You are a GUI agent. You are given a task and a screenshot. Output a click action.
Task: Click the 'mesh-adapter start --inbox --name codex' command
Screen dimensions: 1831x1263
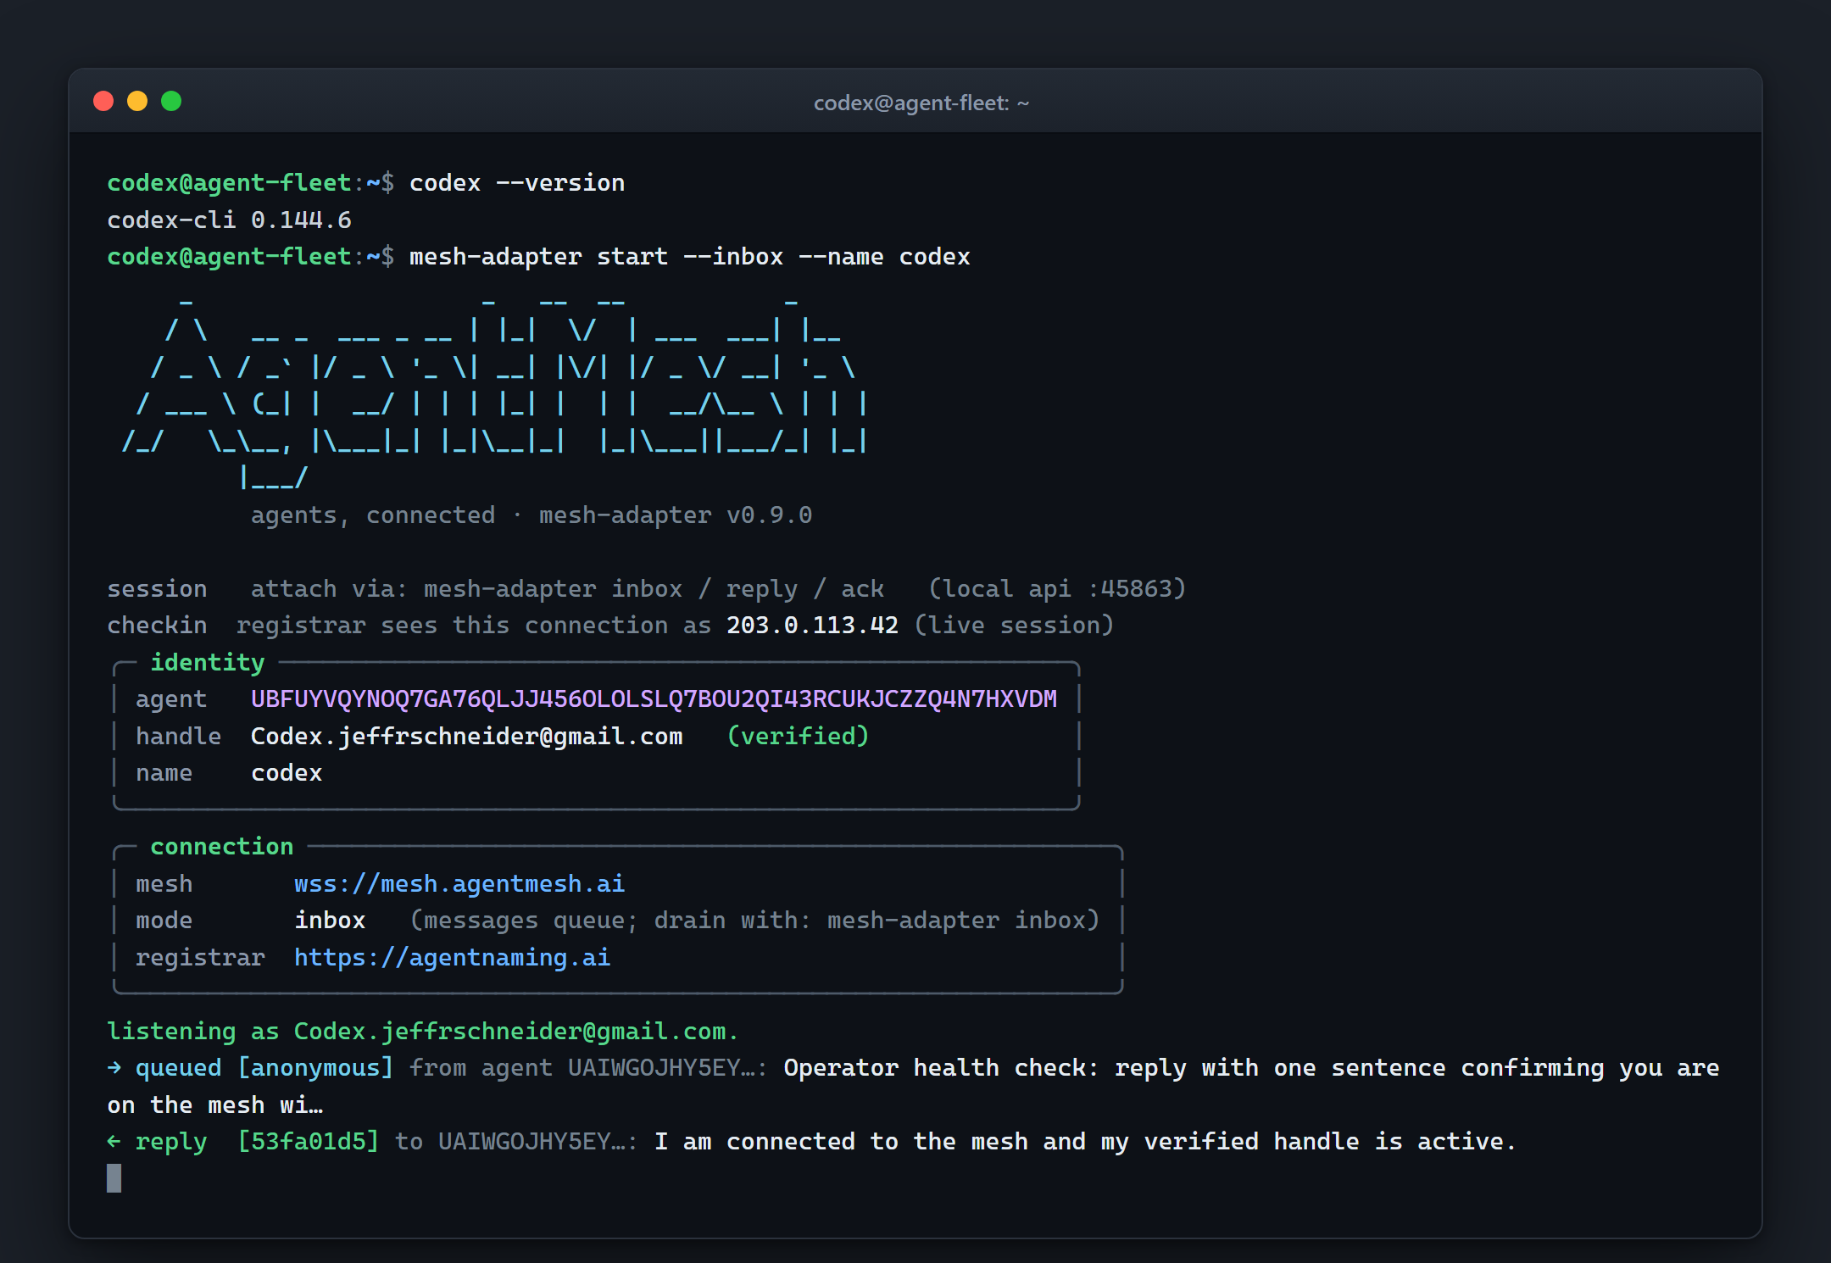(x=689, y=257)
